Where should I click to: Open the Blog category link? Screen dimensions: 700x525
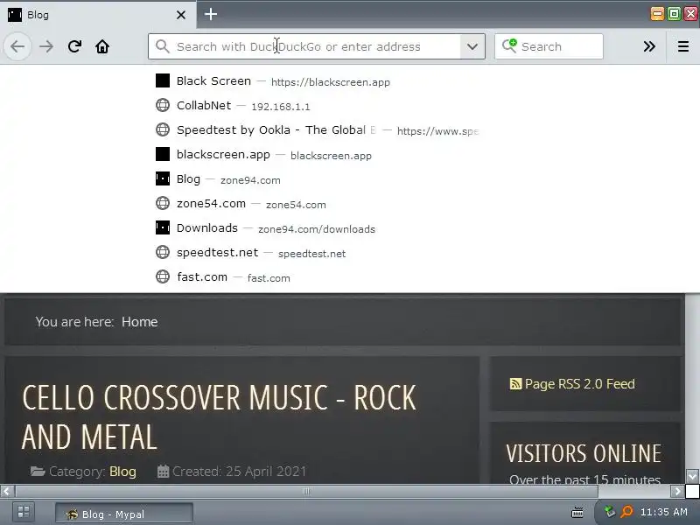[122, 472]
